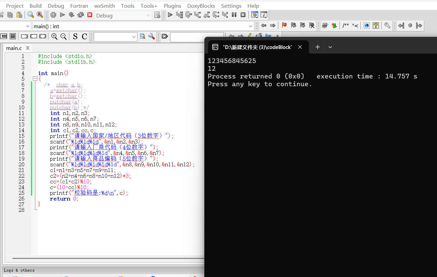Click the Zoom out magnifier icon
Viewport: 437px width, 277px height.
pyautogui.click(x=63, y=37)
